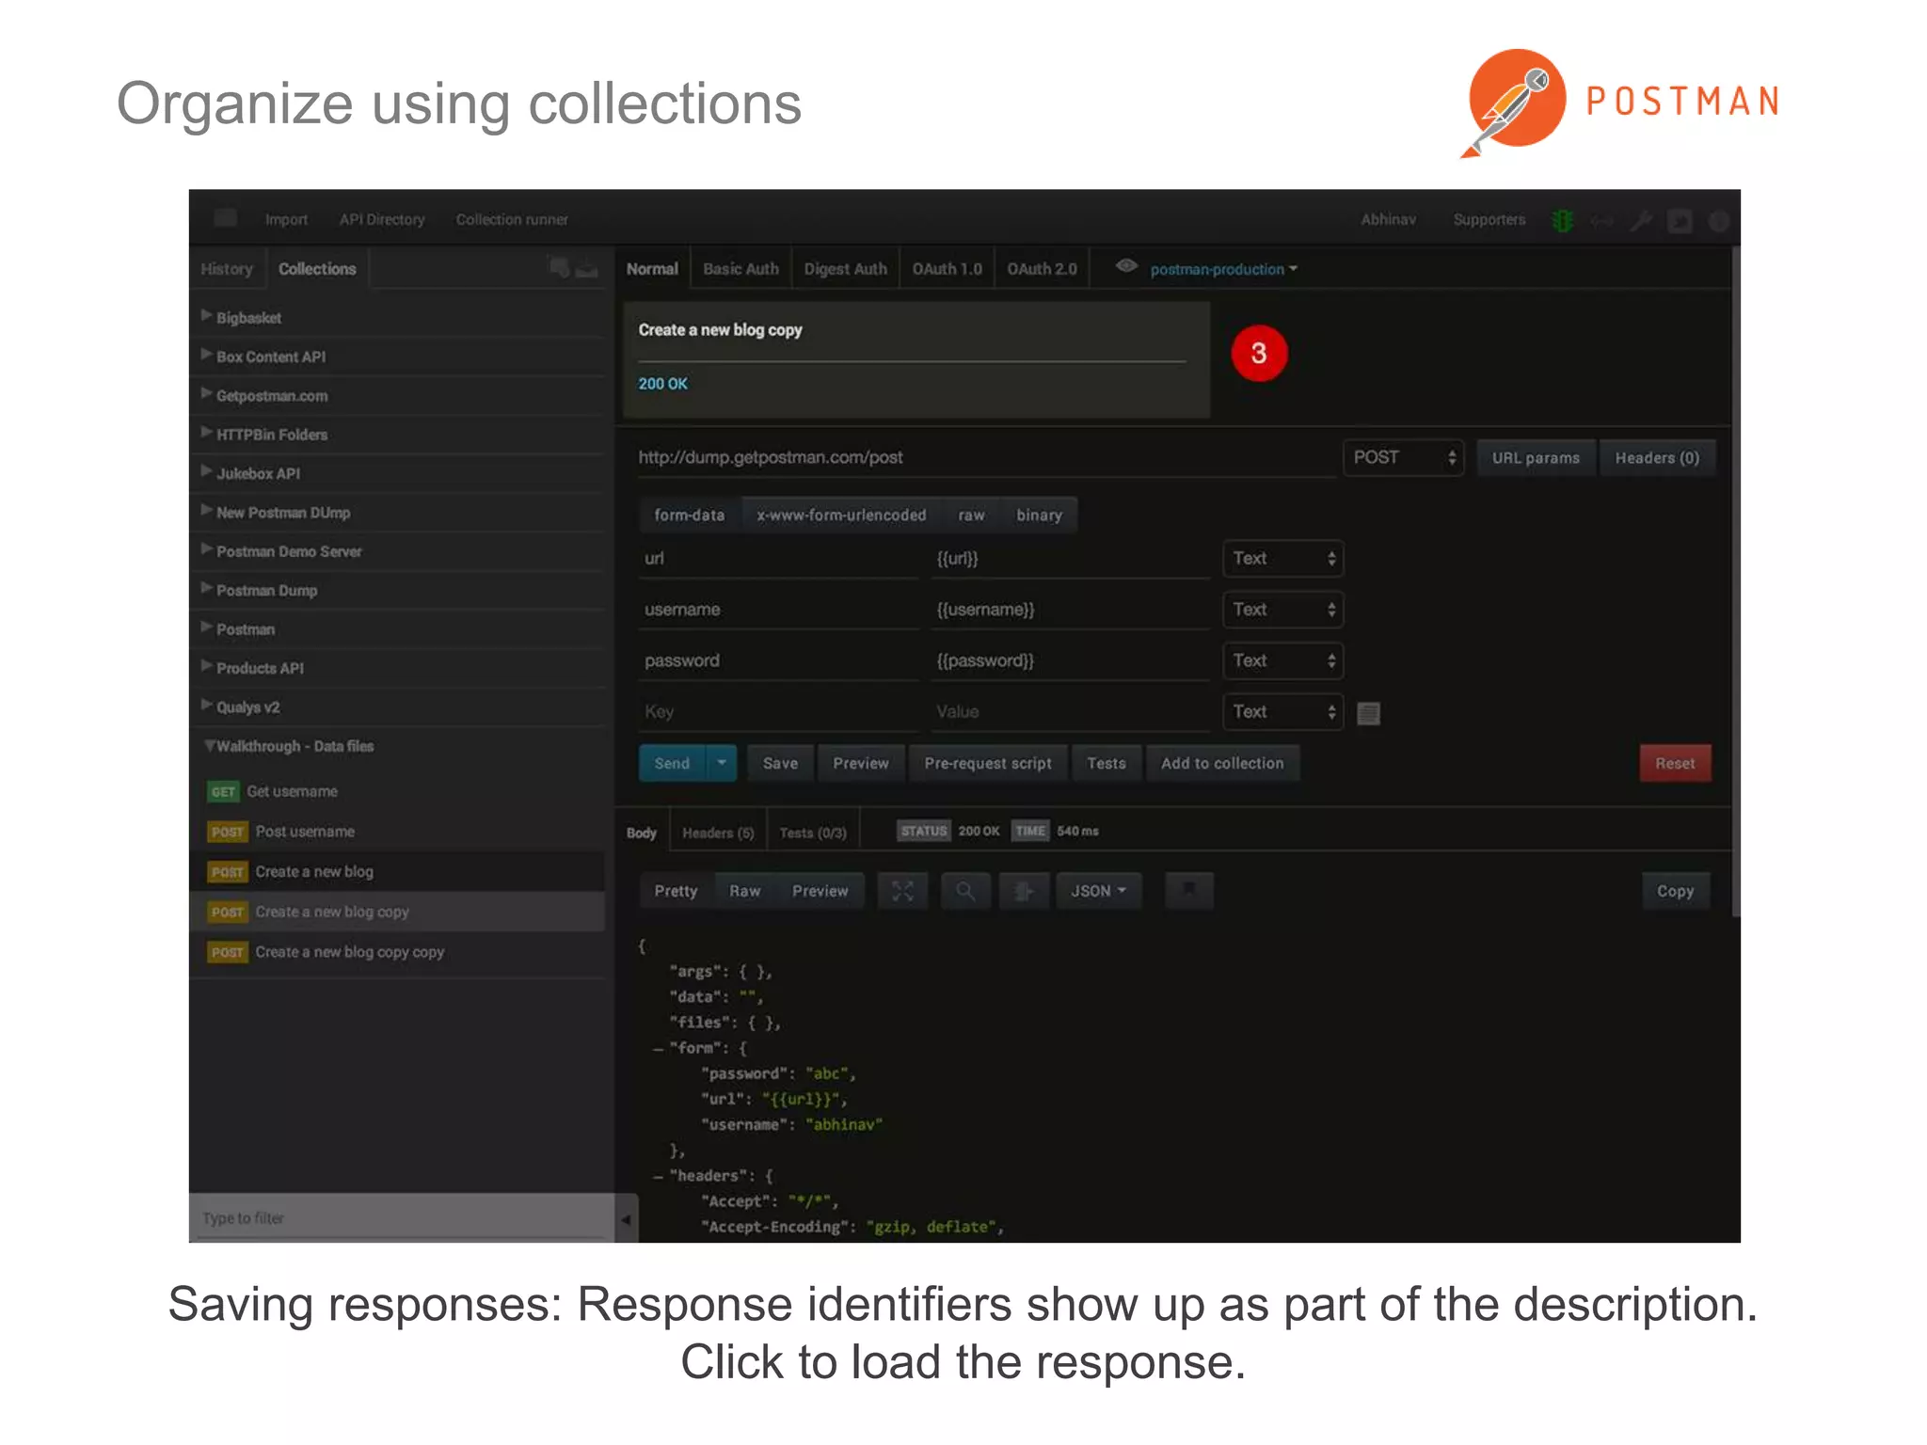The height and width of the screenshot is (1445, 1927).
Task: Open the response Headers (5) tab
Action: tap(718, 833)
